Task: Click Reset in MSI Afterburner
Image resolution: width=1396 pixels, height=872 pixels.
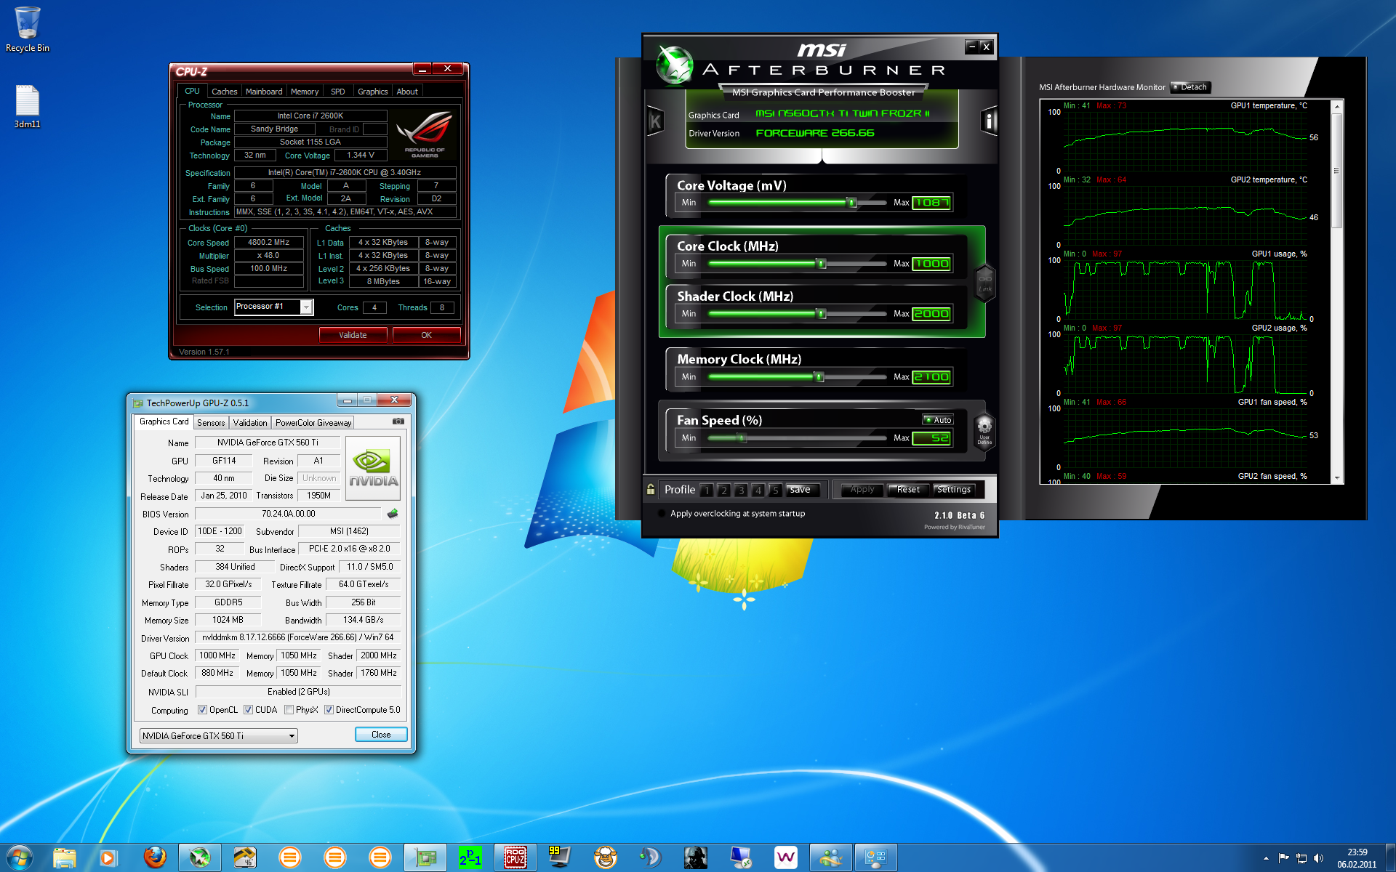Action: tap(908, 490)
